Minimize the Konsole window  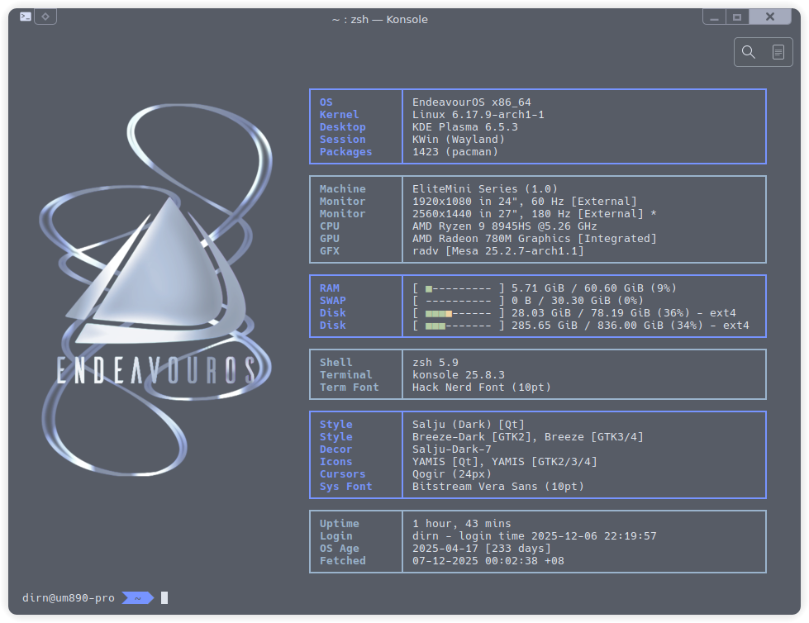[x=714, y=17]
